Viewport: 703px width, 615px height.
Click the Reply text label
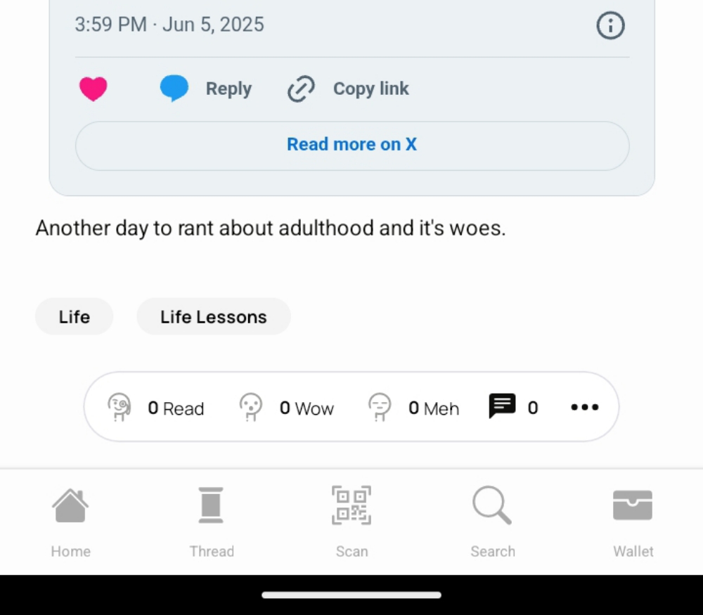(228, 89)
